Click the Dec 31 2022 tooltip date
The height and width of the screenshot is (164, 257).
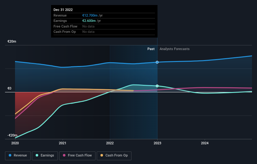(63, 10)
